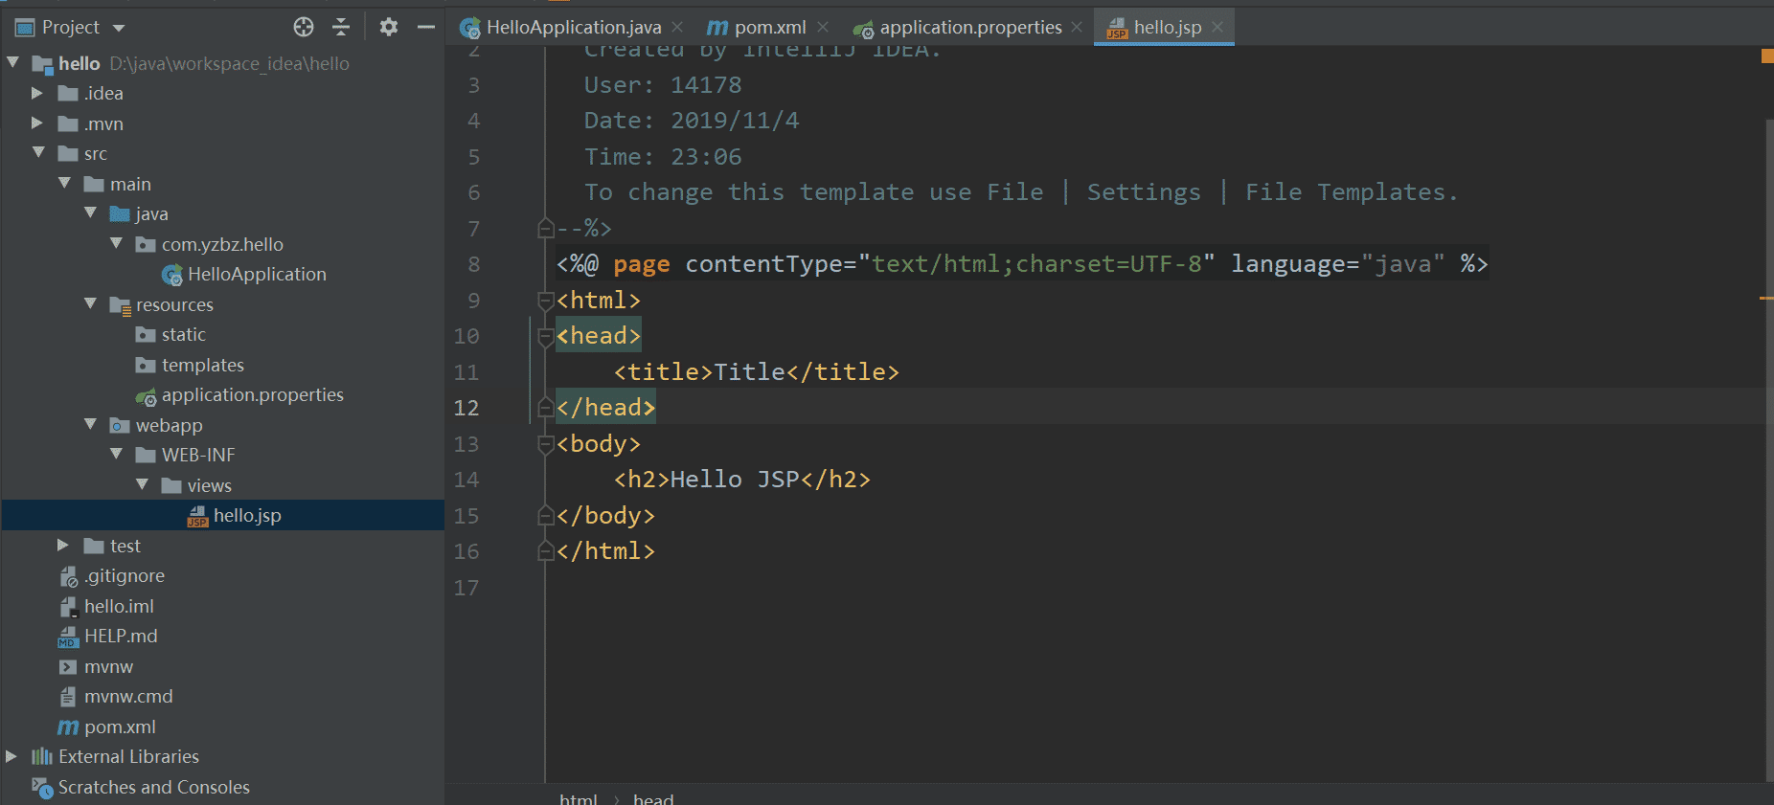The height and width of the screenshot is (805, 1774).
Task: Switch to the application.properties tab
Action: (x=969, y=28)
